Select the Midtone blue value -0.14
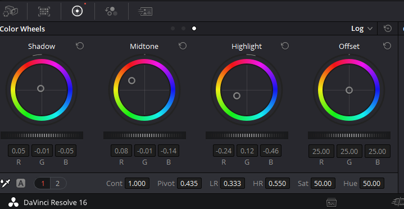Image resolution: width=404 pixels, height=209 pixels. click(169, 151)
